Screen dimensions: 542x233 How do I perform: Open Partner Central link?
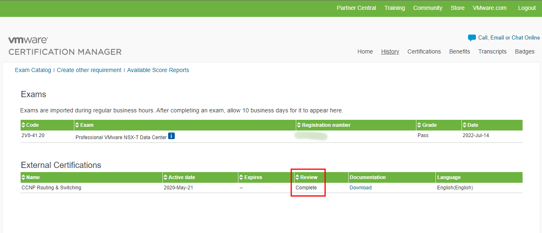tap(356, 8)
